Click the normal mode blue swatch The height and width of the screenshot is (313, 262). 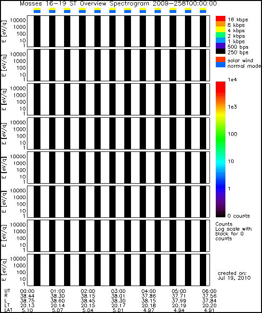click(221, 65)
